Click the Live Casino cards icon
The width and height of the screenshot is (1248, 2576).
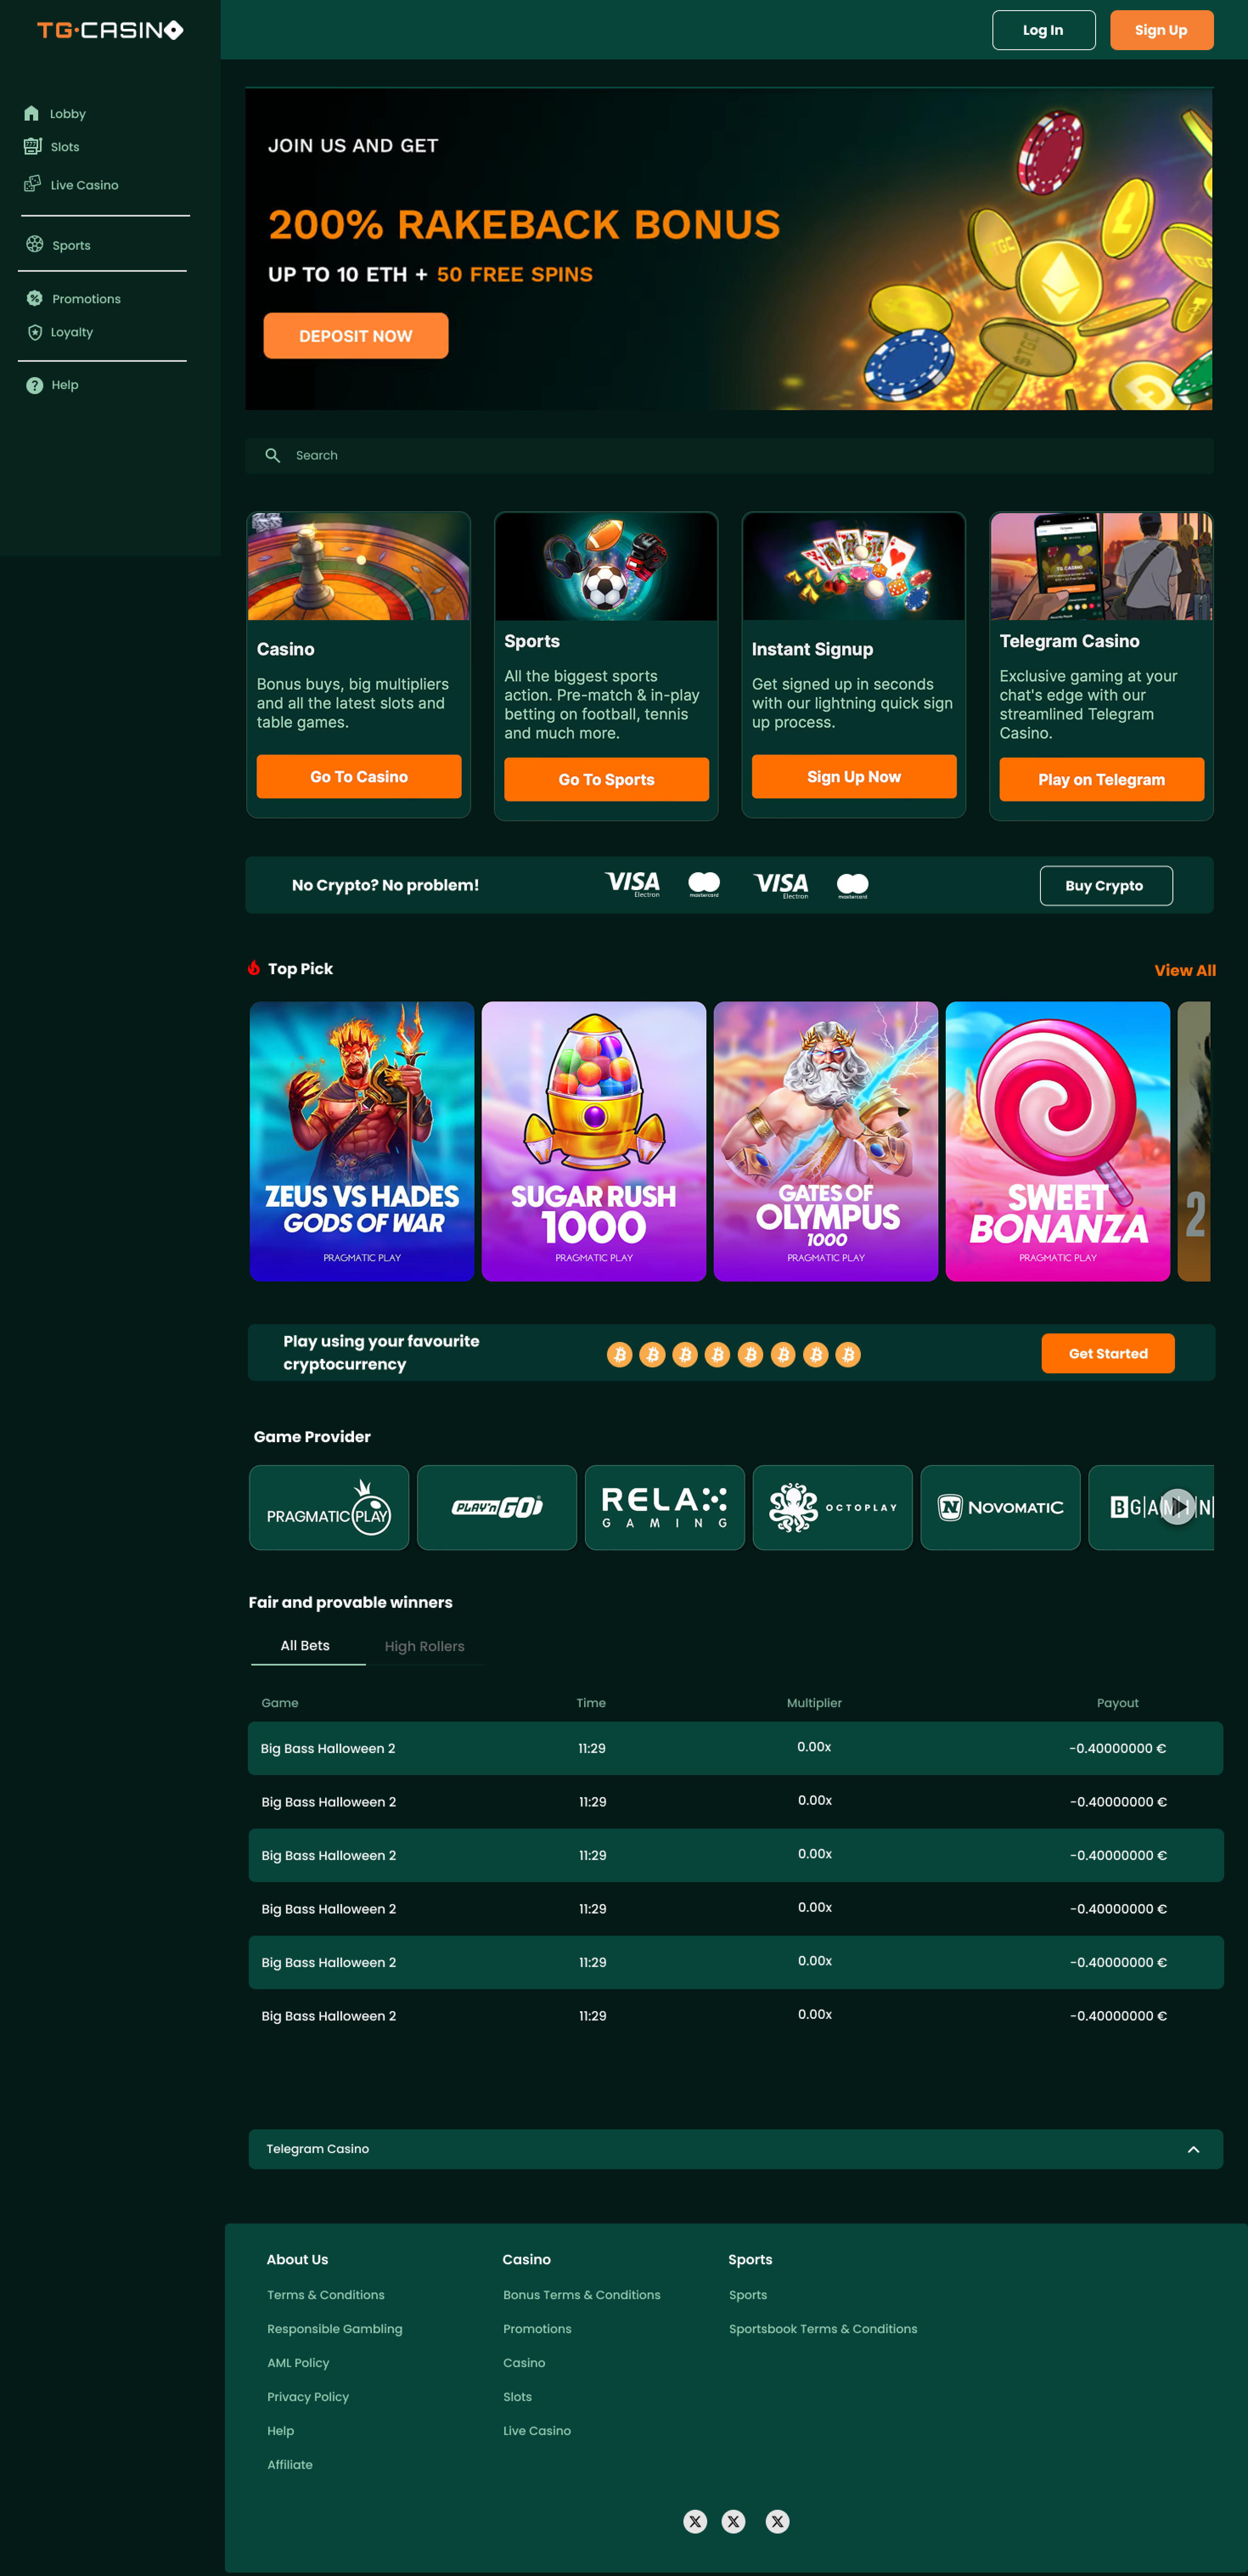point(33,184)
